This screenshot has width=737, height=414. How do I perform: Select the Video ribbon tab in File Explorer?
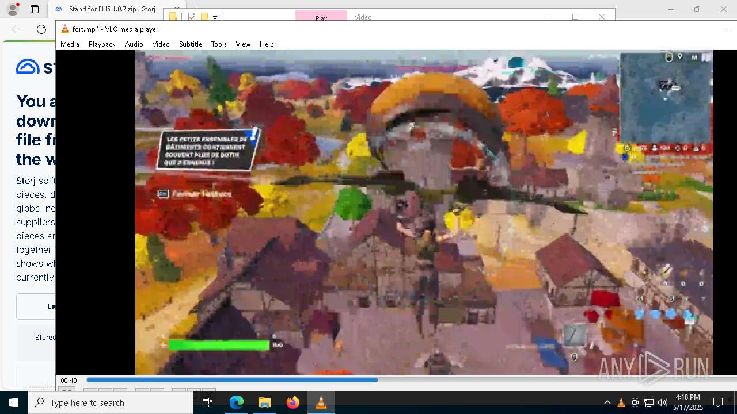point(363,17)
